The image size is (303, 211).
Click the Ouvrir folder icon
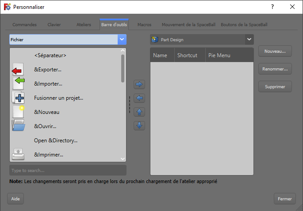18,126
